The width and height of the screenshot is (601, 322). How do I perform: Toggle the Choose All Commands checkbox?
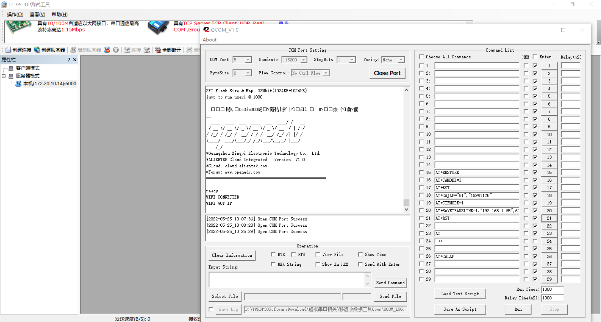[422, 57]
